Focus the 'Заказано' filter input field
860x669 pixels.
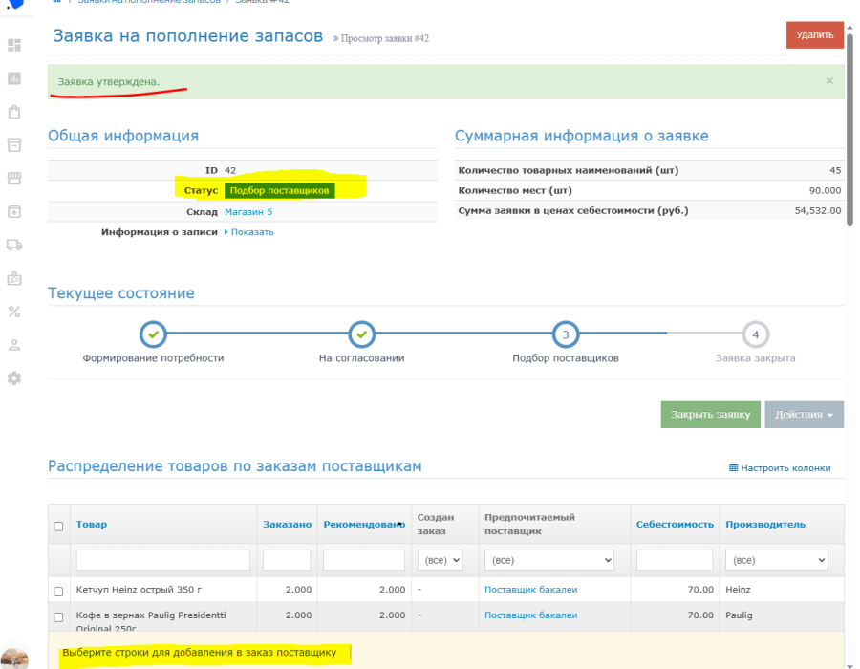tap(287, 560)
